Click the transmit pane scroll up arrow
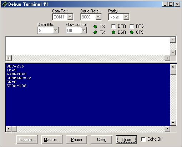 tap(173, 40)
